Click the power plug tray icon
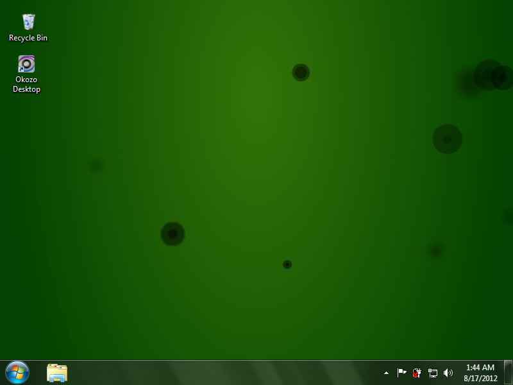513x385 pixels. 416,373
